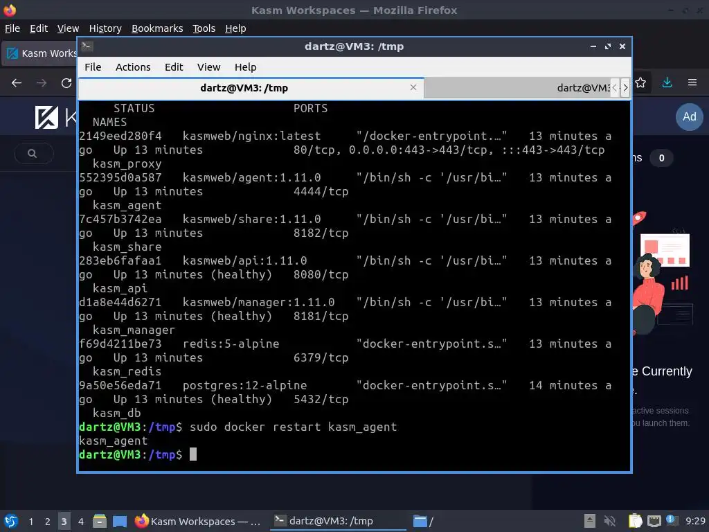This screenshot has width=709, height=532.
Task: Open the terminal Actions menu
Action: pos(133,67)
